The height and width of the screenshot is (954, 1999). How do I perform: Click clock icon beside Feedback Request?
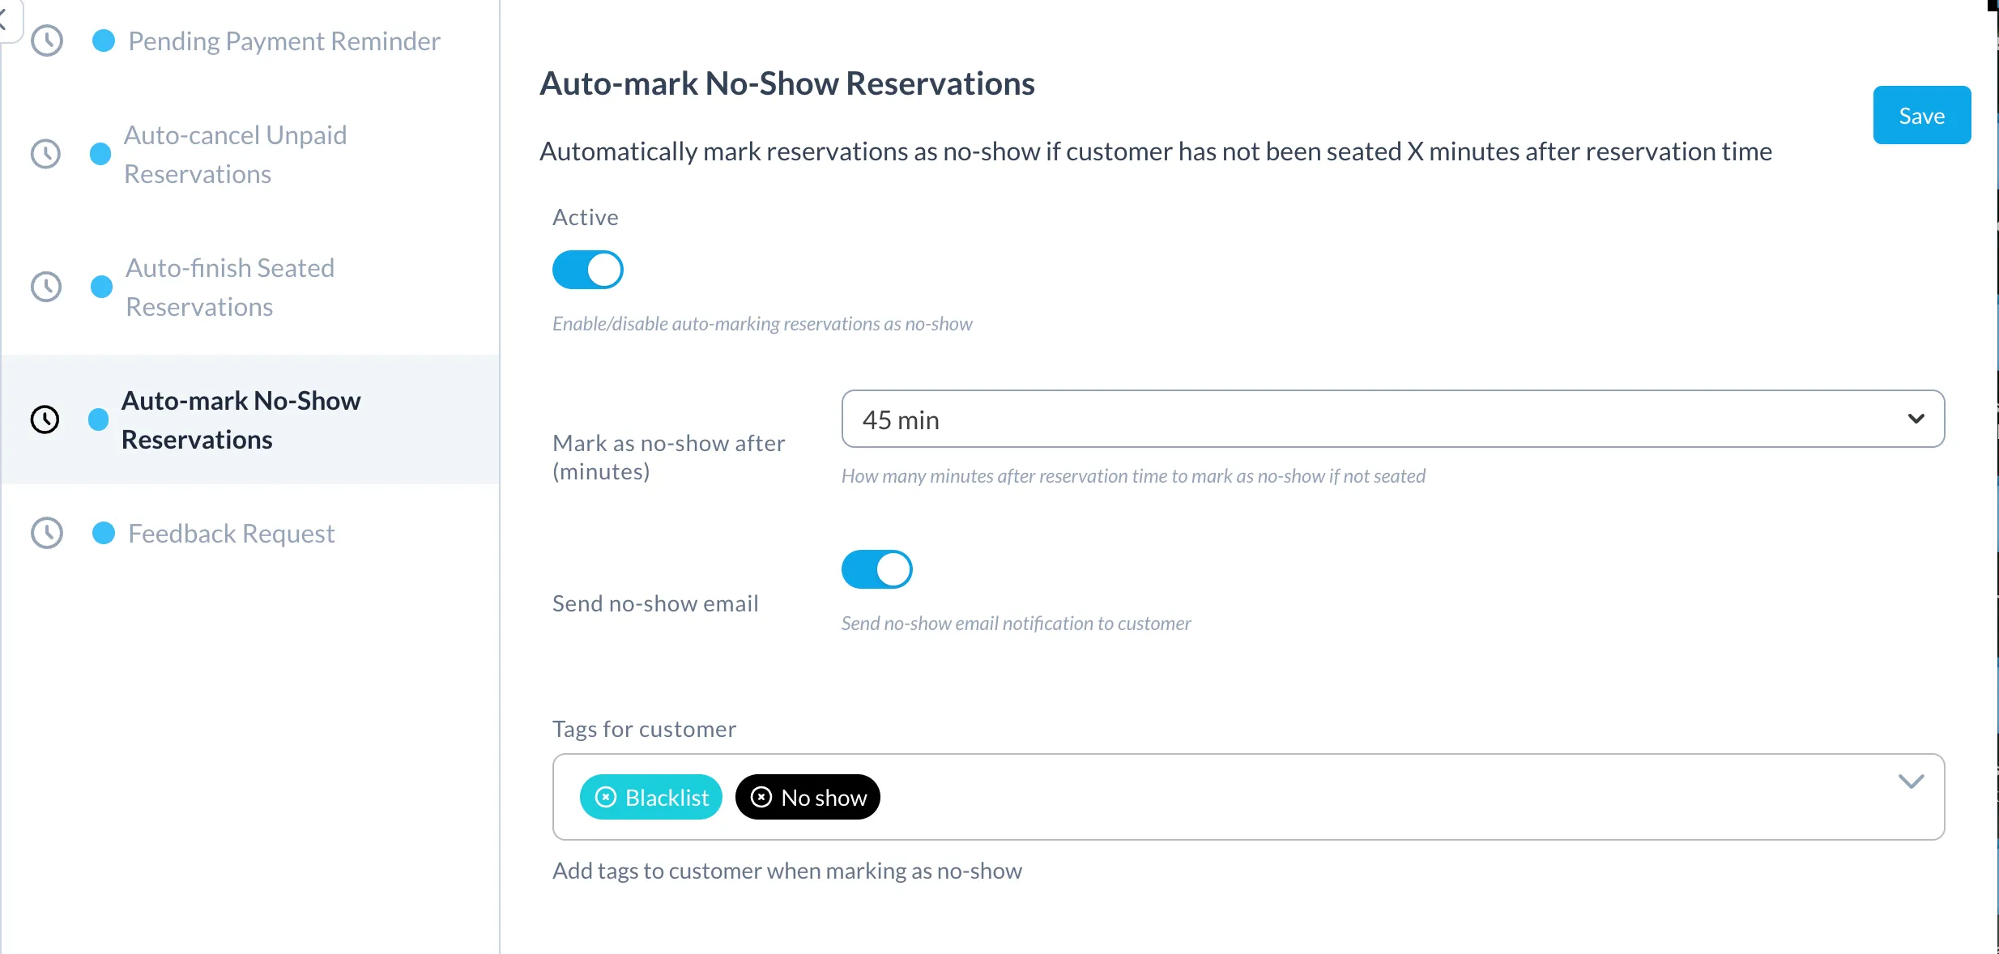pyautogui.click(x=47, y=533)
